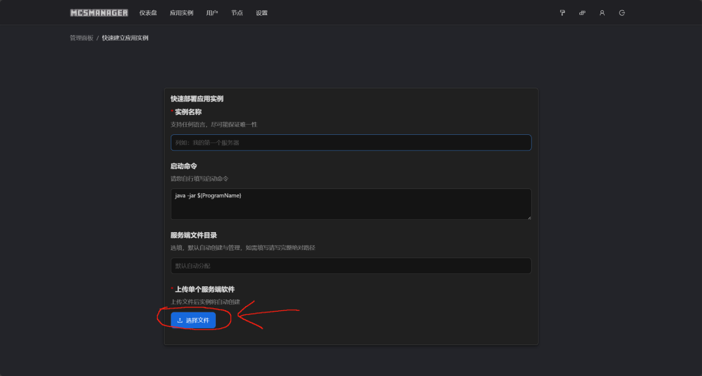Open the 设置 settings menu item
This screenshot has height=376, width=702.
tap(261, 13)
